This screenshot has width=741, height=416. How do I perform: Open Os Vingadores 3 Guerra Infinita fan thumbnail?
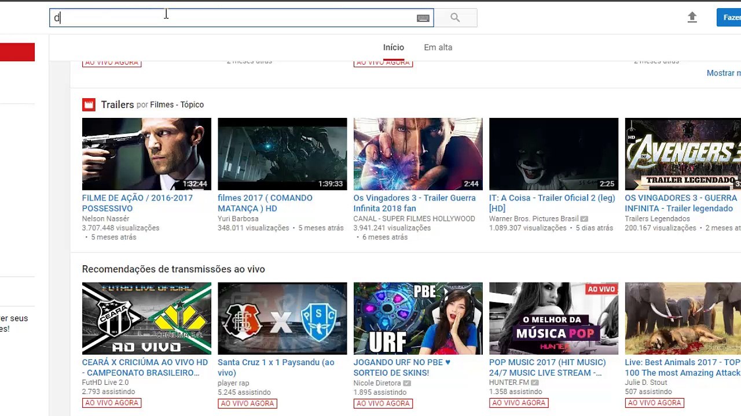(x=418, y=154)
